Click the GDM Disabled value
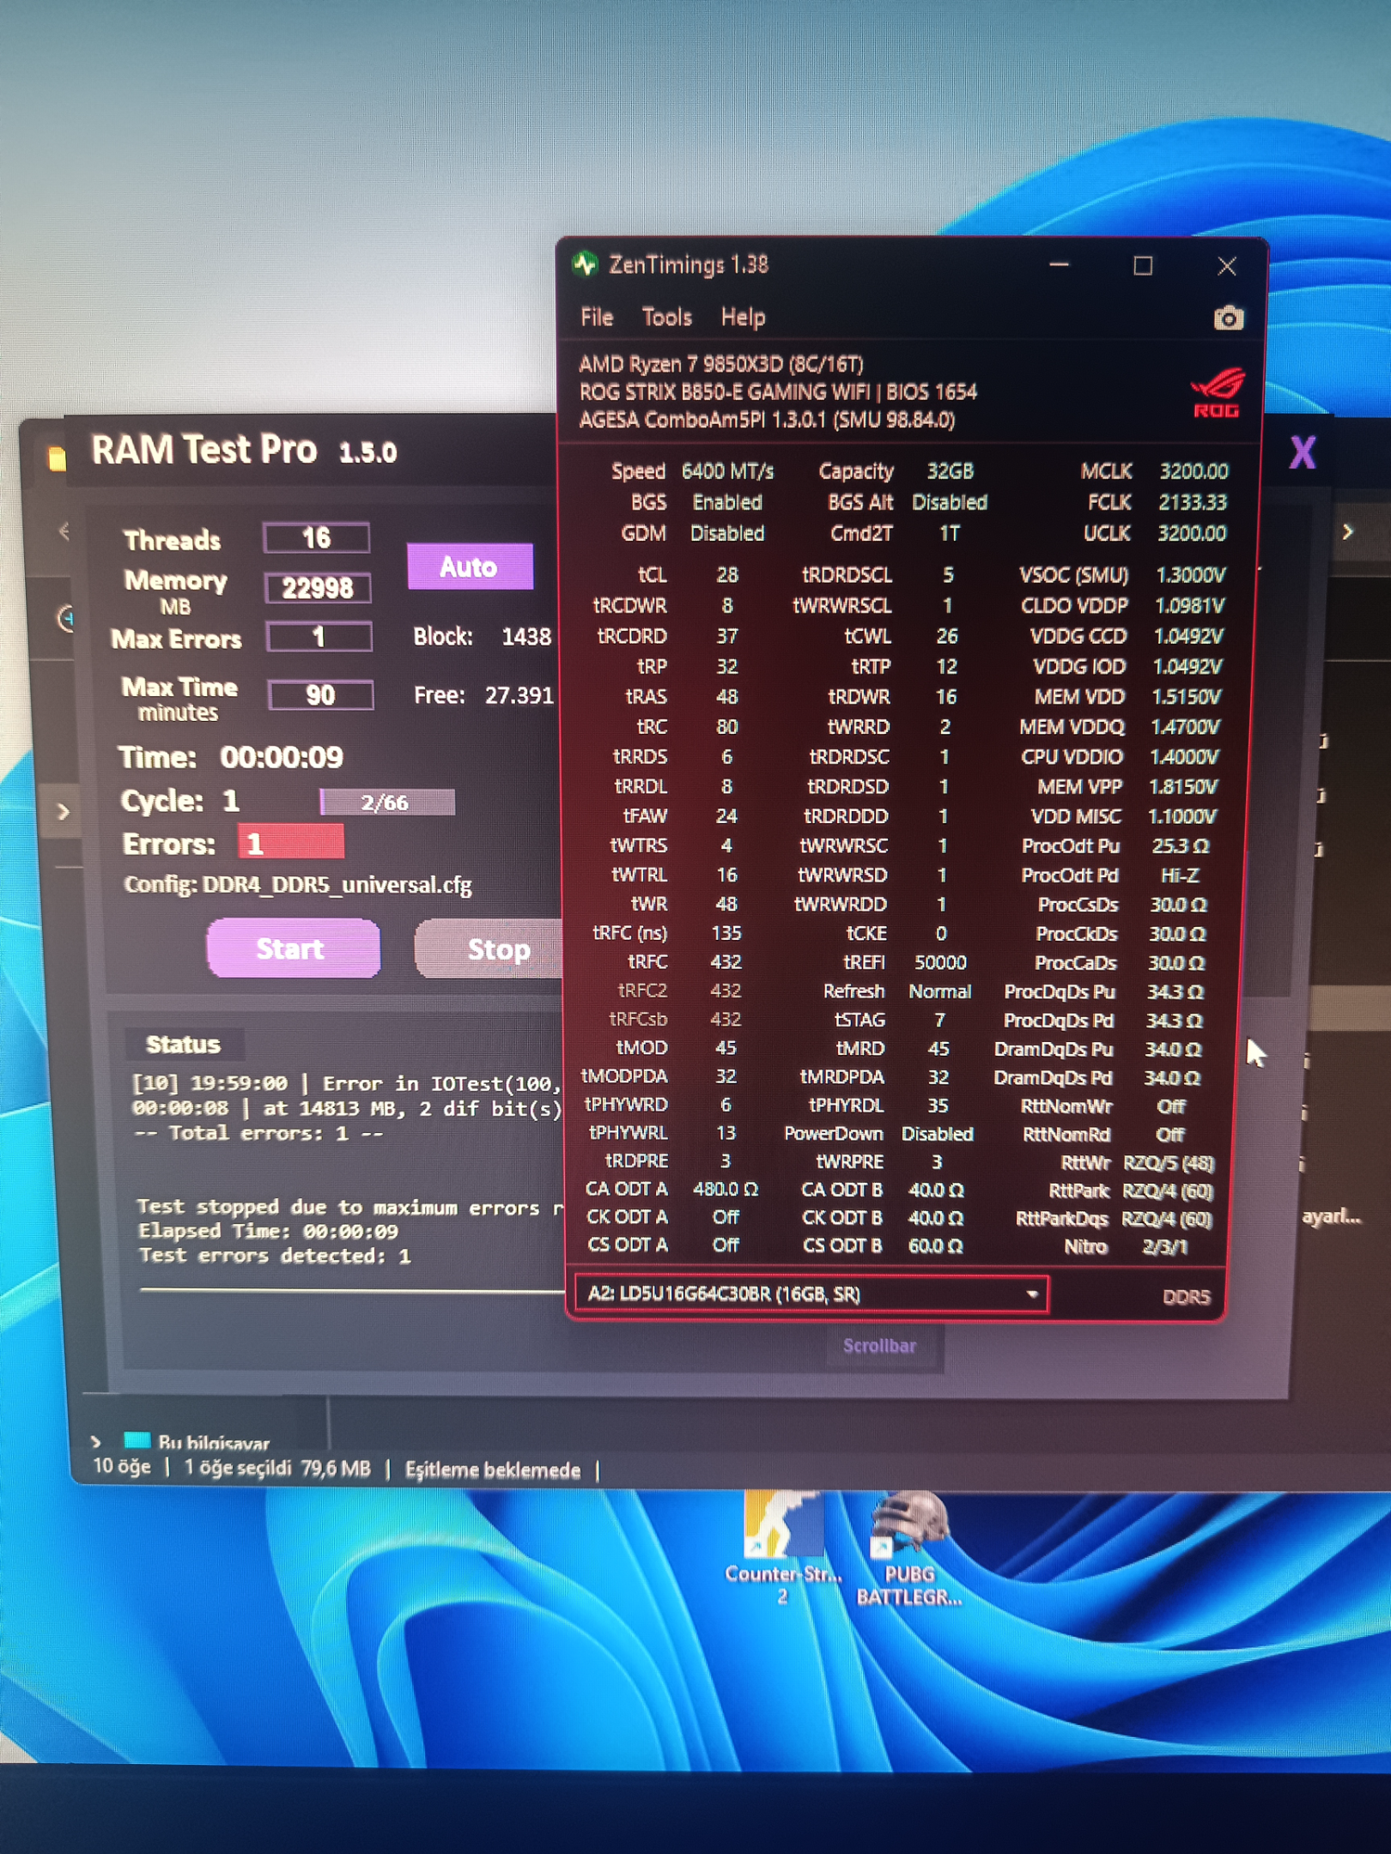 [727, 533]
